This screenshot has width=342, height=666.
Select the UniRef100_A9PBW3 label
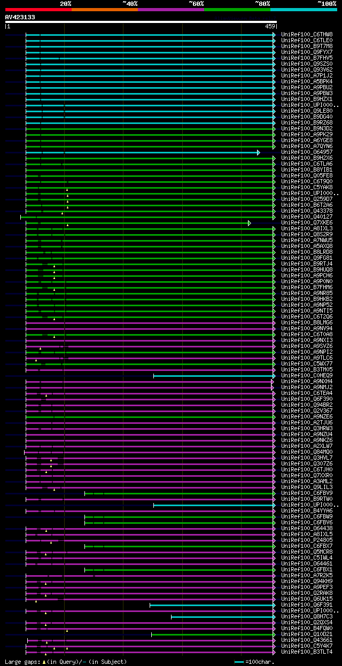pos(307,93)
